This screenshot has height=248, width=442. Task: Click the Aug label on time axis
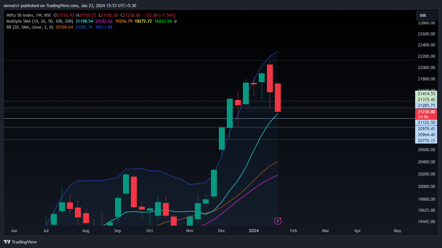click(x=86, y=231)
